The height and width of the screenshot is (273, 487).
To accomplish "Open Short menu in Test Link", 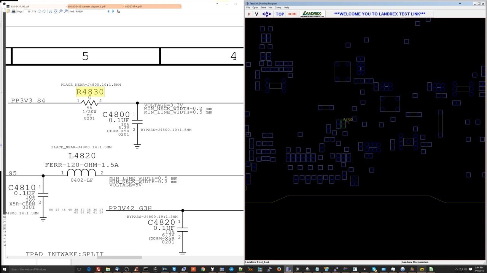I will pyautogui.click(x=263, y=8).
